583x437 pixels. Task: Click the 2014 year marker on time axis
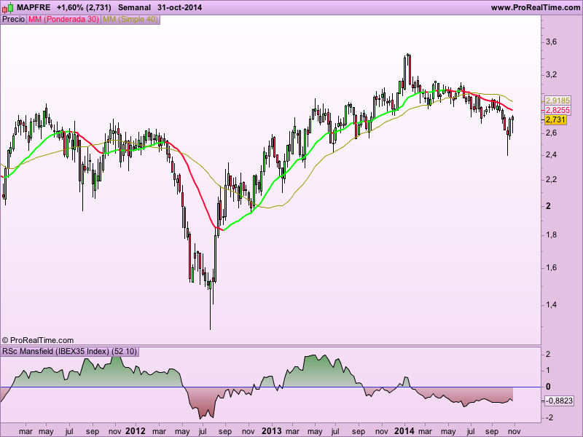click(x=404, y=431)
